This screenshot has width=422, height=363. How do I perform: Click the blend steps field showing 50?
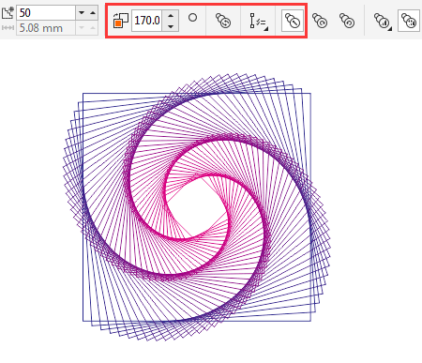coord(46,13)
